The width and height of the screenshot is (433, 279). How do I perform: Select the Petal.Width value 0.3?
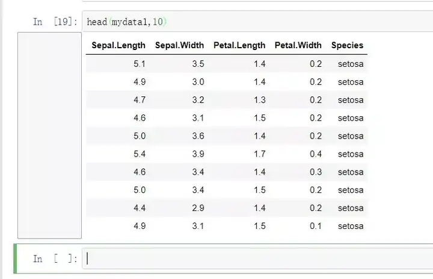point(316,172)
